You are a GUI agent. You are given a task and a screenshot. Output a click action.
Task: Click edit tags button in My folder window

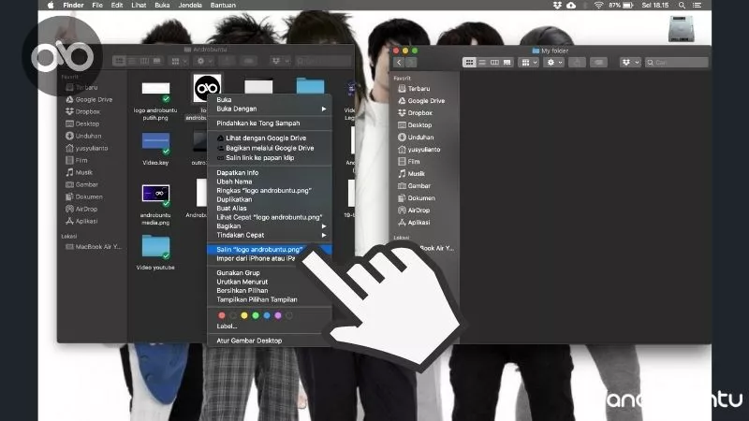(x=598, y=63)
